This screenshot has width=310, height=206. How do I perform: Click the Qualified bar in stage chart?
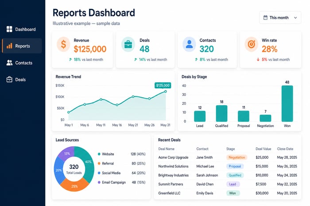221,114
